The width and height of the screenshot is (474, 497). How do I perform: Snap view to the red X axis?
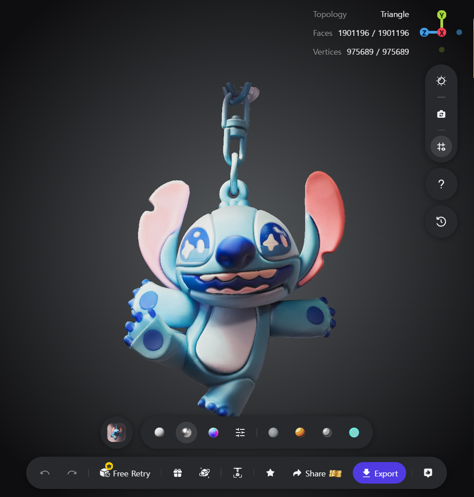(x=442, y=32)
